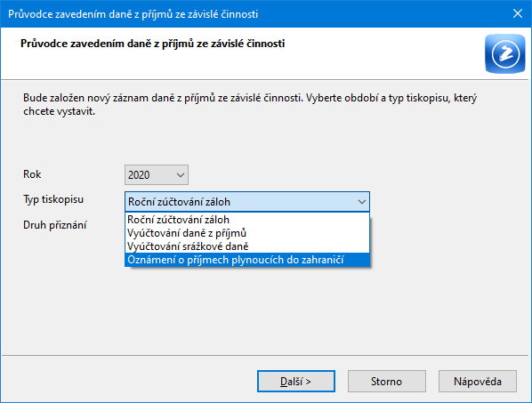
Task: Open help via the Nápověda button
Action: point(478,382)
